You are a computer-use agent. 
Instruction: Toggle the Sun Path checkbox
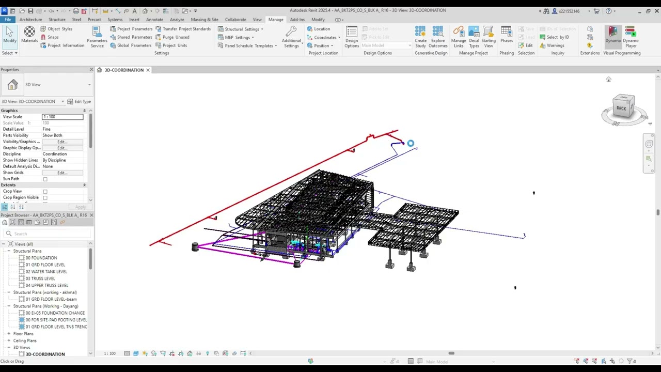pos(45,179)
